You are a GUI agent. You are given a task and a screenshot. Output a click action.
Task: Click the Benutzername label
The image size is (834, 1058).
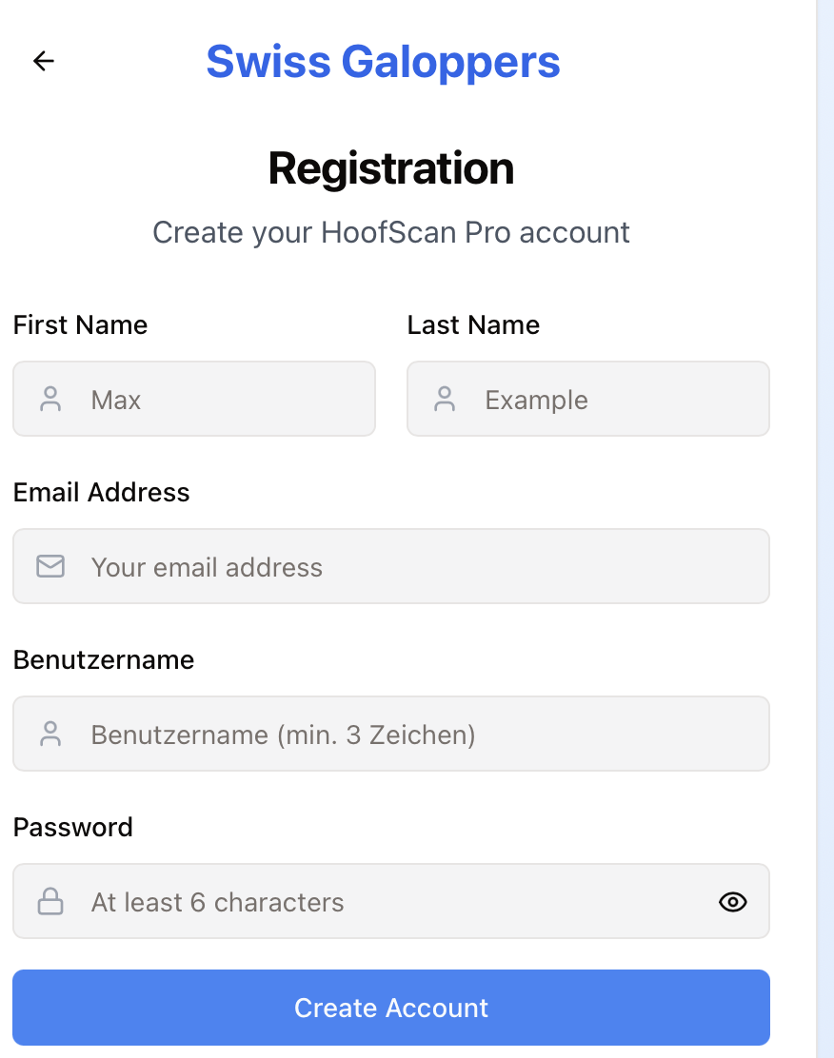click(104, 660)
